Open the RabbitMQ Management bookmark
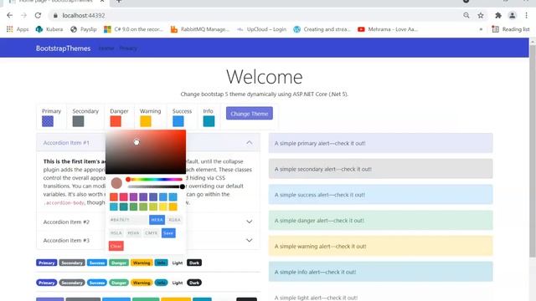This screenshot has width=536, height=301. click(200, 29)
